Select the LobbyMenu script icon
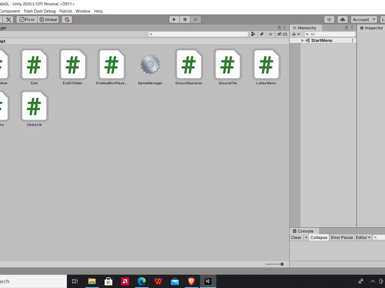 [266, 64]
